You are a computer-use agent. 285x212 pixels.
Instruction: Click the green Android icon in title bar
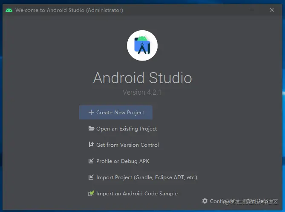point(9,10)
